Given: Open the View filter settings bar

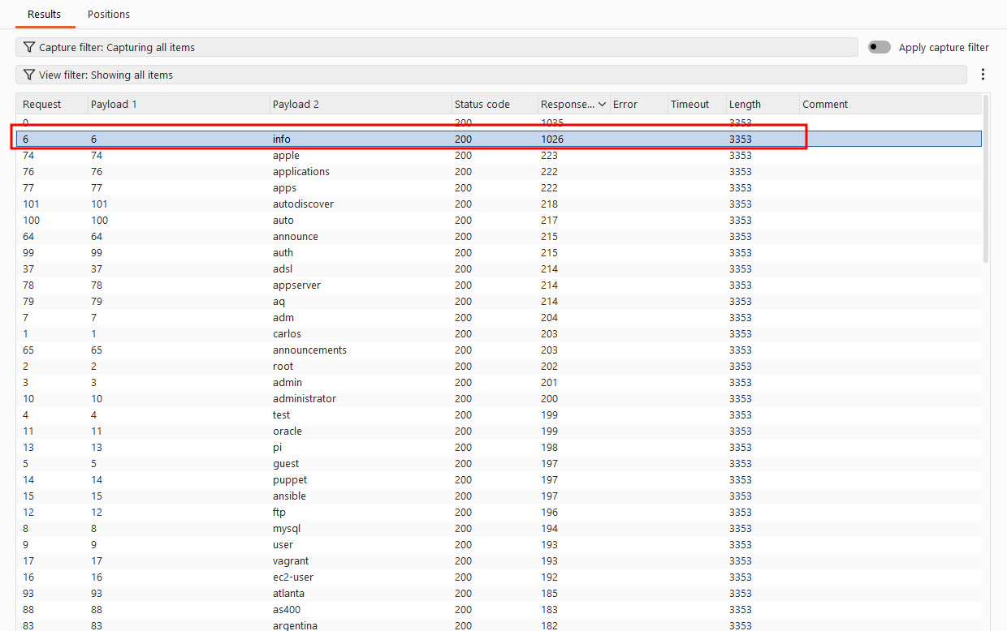Looking at the screenshot, I should click(491, 75).
